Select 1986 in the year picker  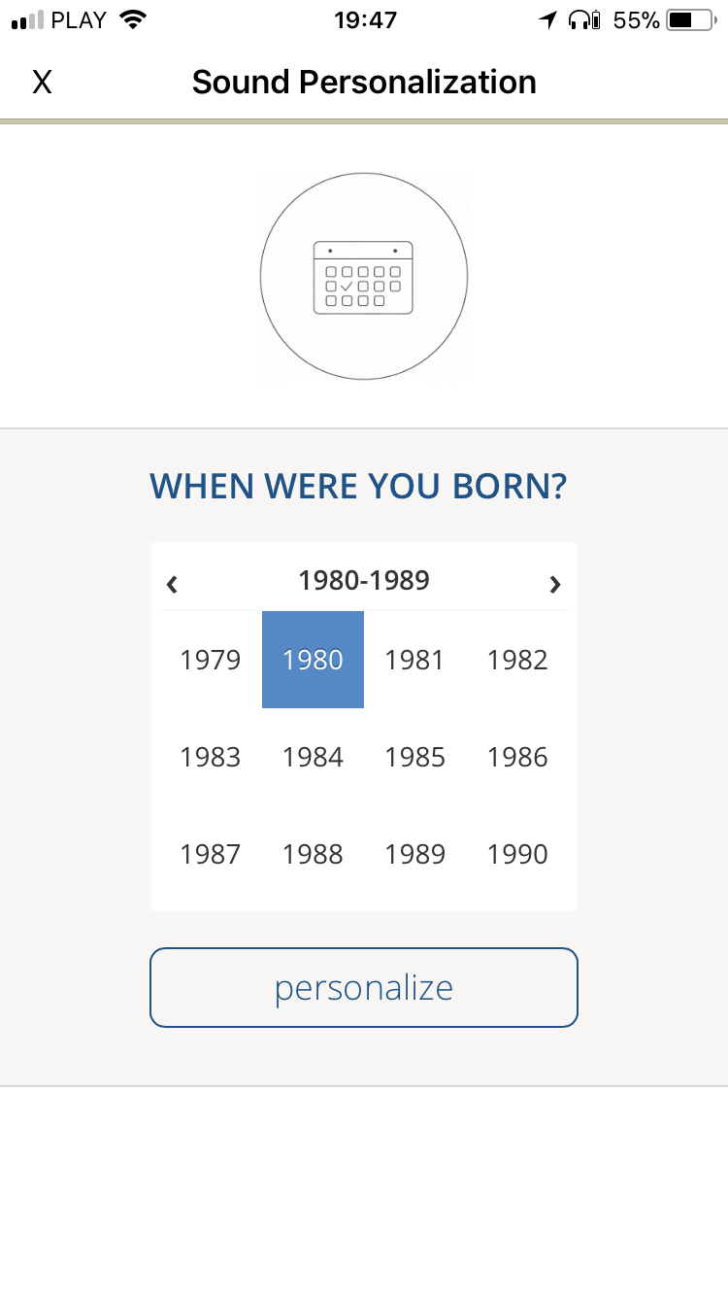pos(517,758)
